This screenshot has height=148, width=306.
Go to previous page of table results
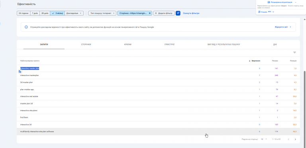point(288,139)
